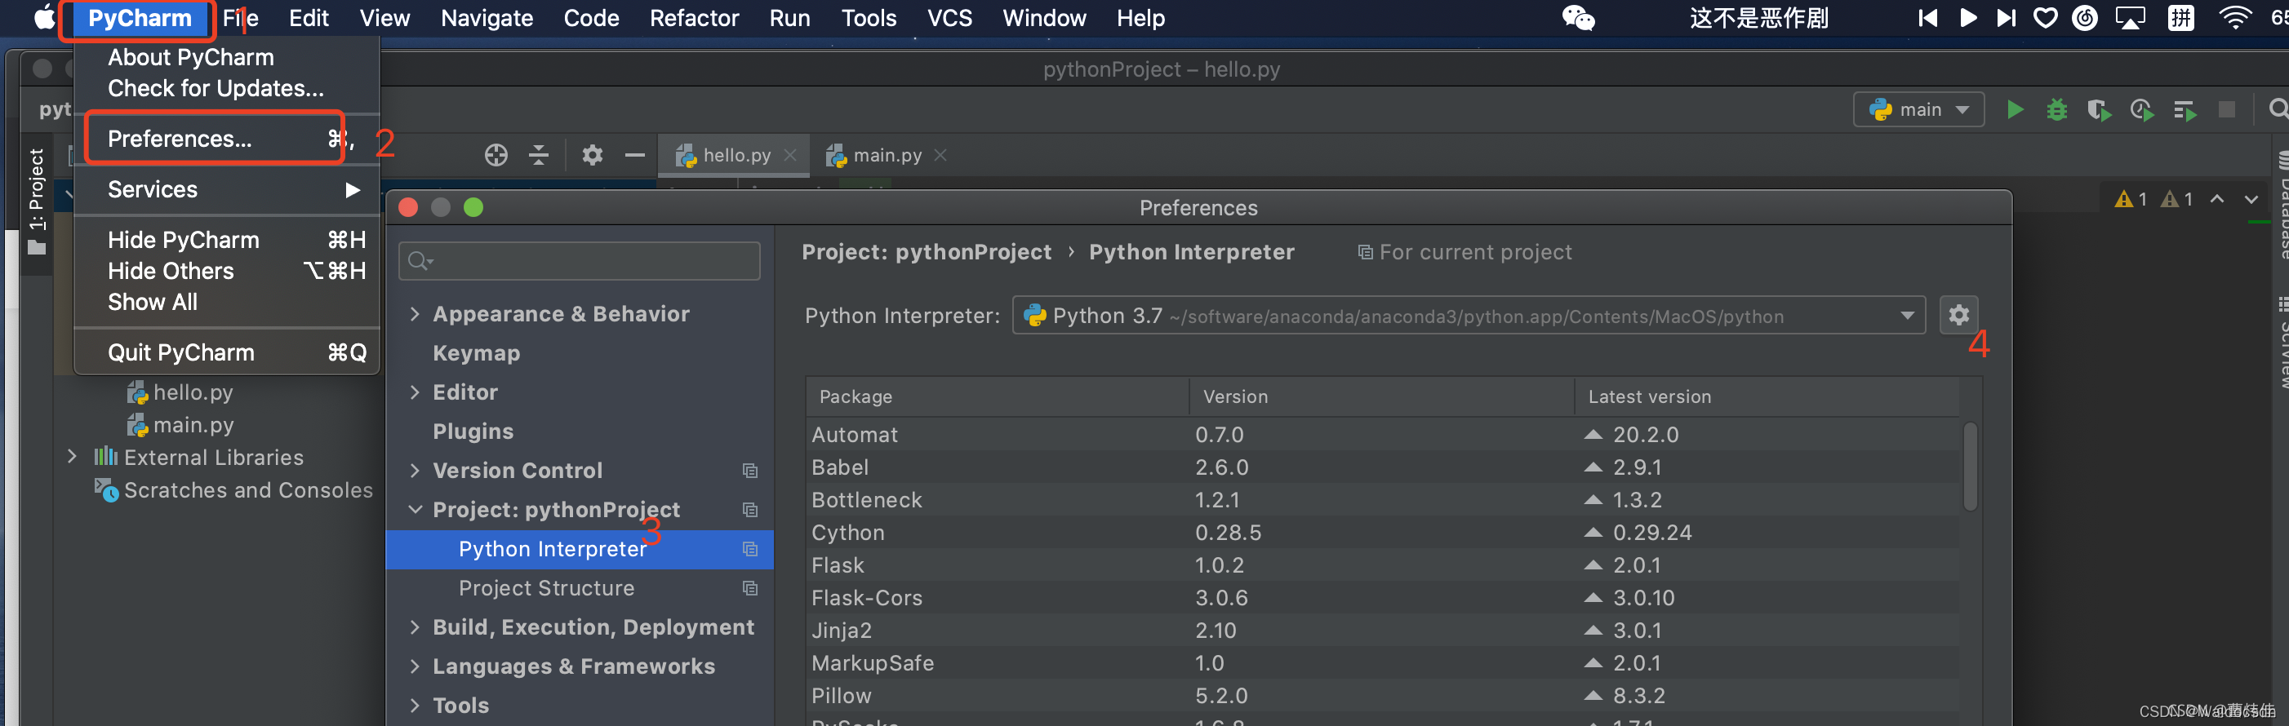Run with coverage shield icon
This screenshot has width=2289, height=726.
[x=2098, y=110]
